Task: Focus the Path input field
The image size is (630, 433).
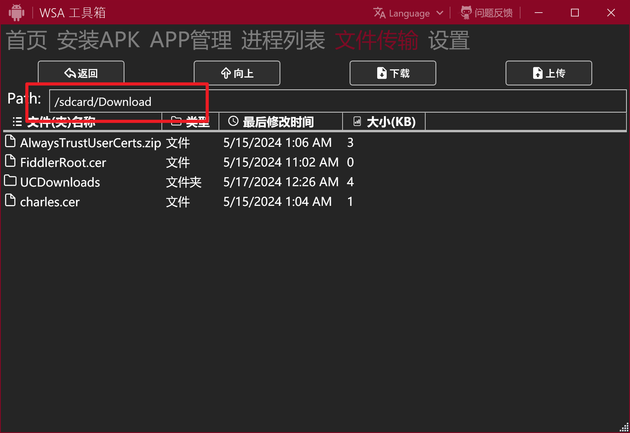Action: [338, 101]
